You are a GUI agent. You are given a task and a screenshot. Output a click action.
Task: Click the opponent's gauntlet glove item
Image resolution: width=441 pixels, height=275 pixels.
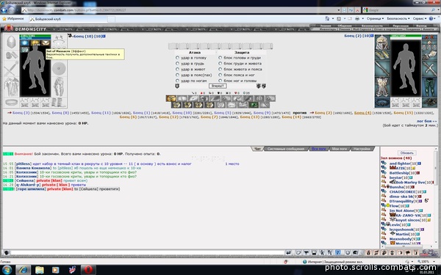pyautogui.click(x=429, y=55)
